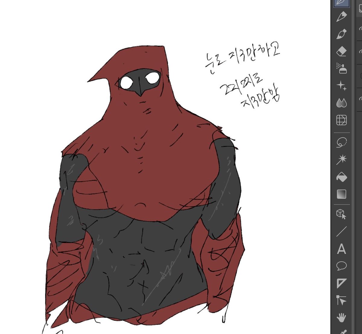Select the highlighted Pen tool
The height and width of the screenshot is (334, 362).
click(x=341, y=3)
